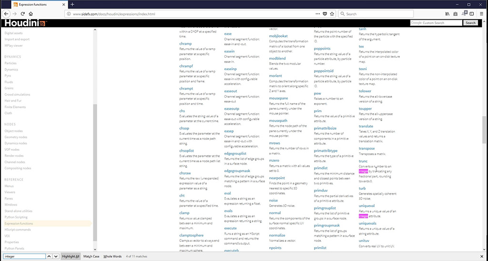This screenshot has height=261, width=488.
Task: Select the Expression functions browser tab
Action: (x=36, y=4)
